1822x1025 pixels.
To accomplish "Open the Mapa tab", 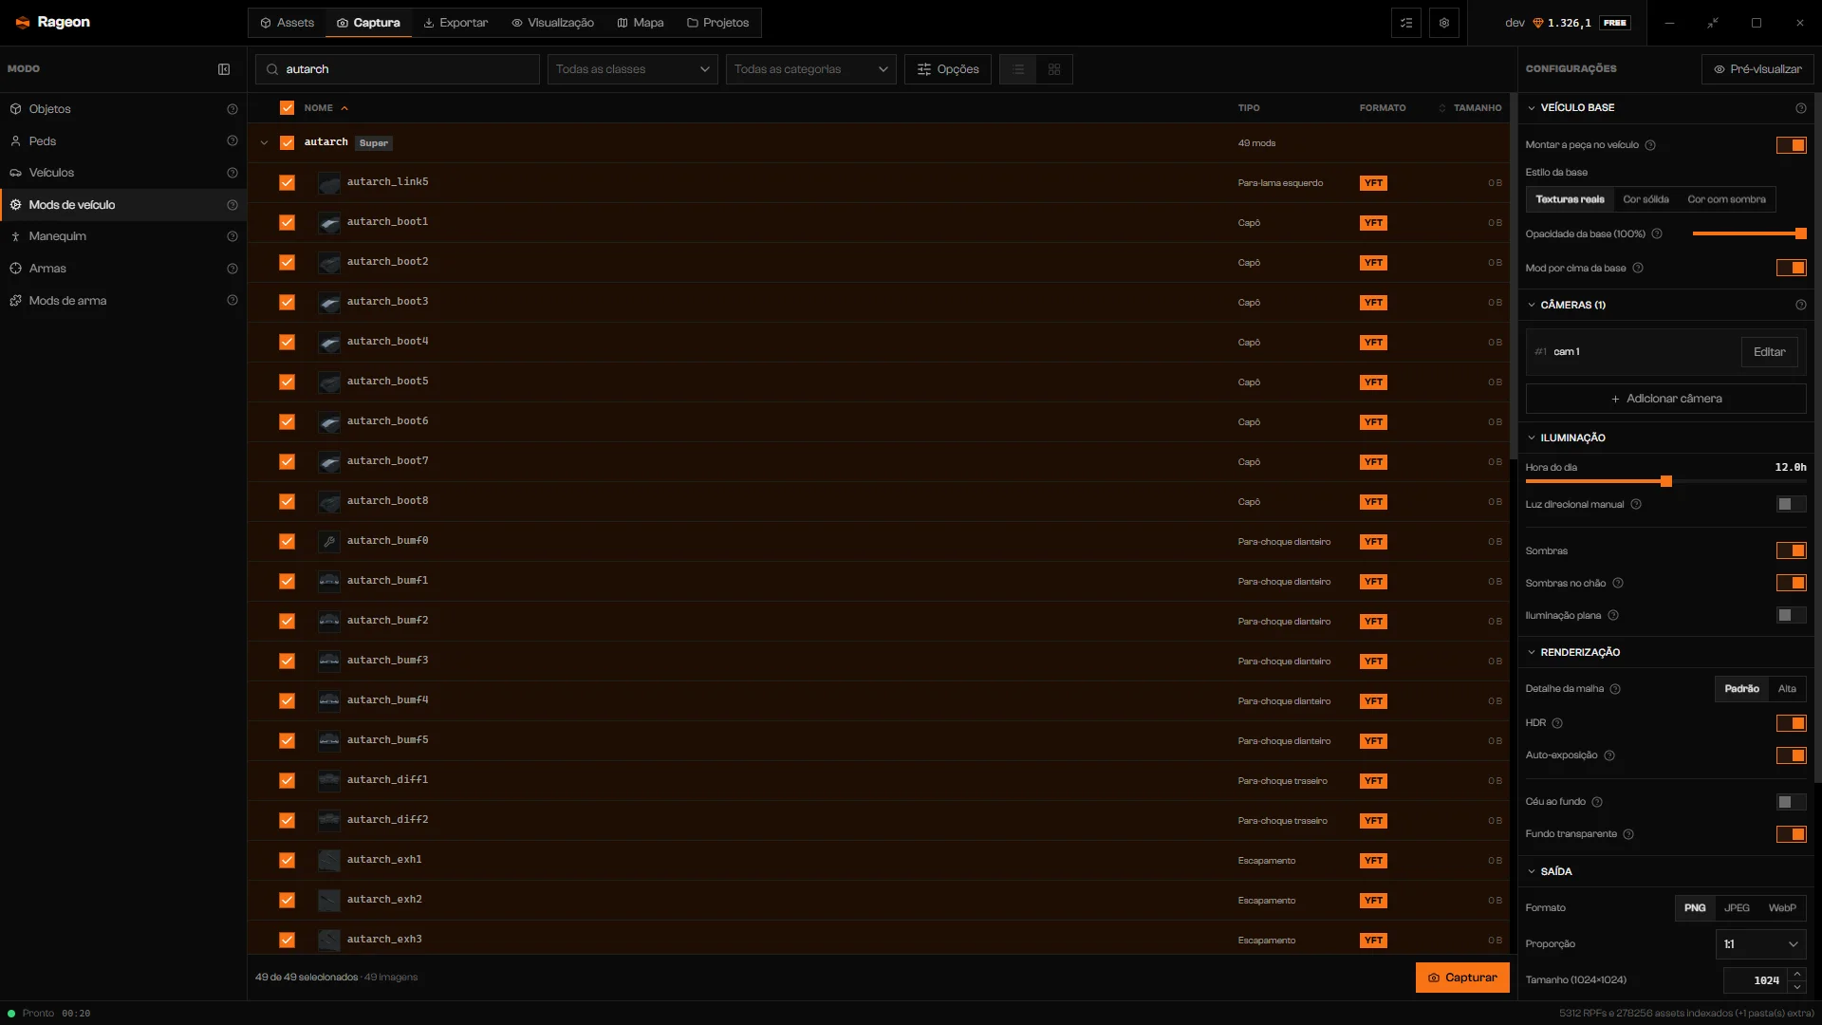I will (x=641, y=23).
